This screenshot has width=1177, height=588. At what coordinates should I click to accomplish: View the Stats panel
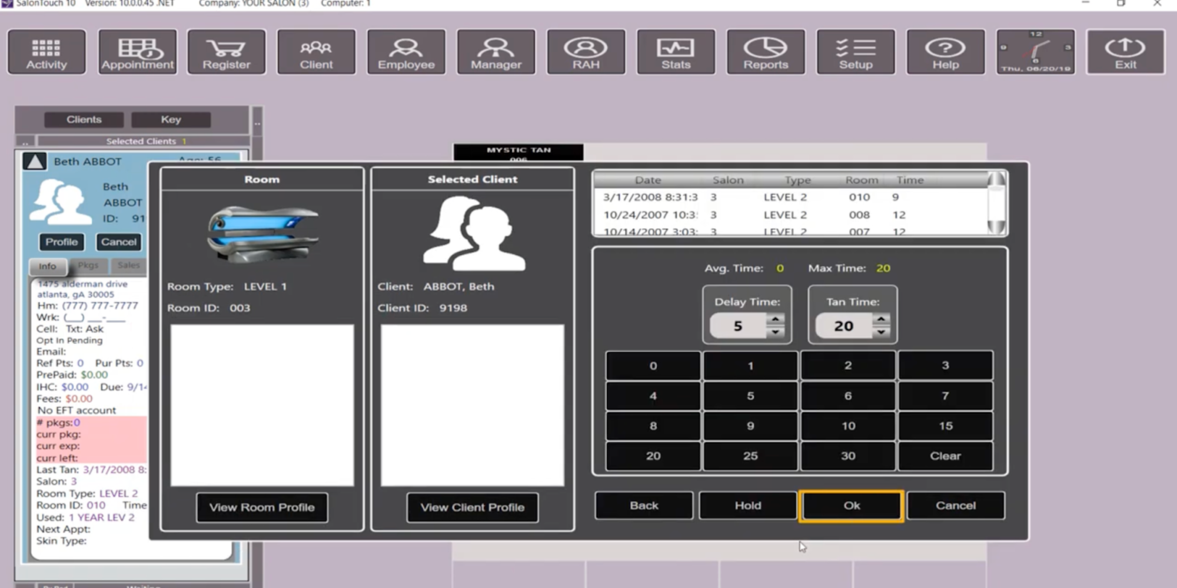[x=675, y=52]
